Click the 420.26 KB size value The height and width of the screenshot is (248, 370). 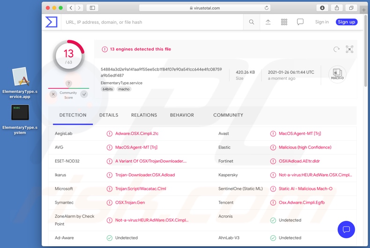pyautogui.click(x=245, y=72)
